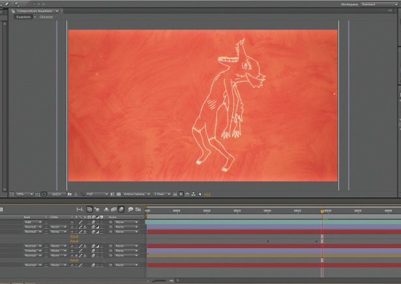Screen dimensions: 401x284
Task: Open the Workspace Standard dropdown
Action: tap(379, 4)
